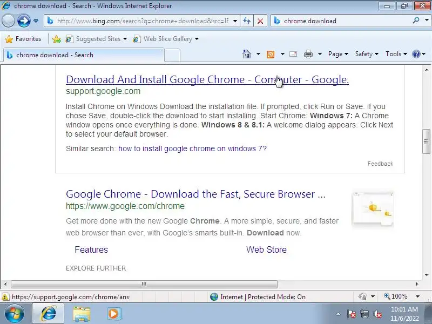Click network status tray icon
Screen dimensions: 432x324
(x=364, y=314)
